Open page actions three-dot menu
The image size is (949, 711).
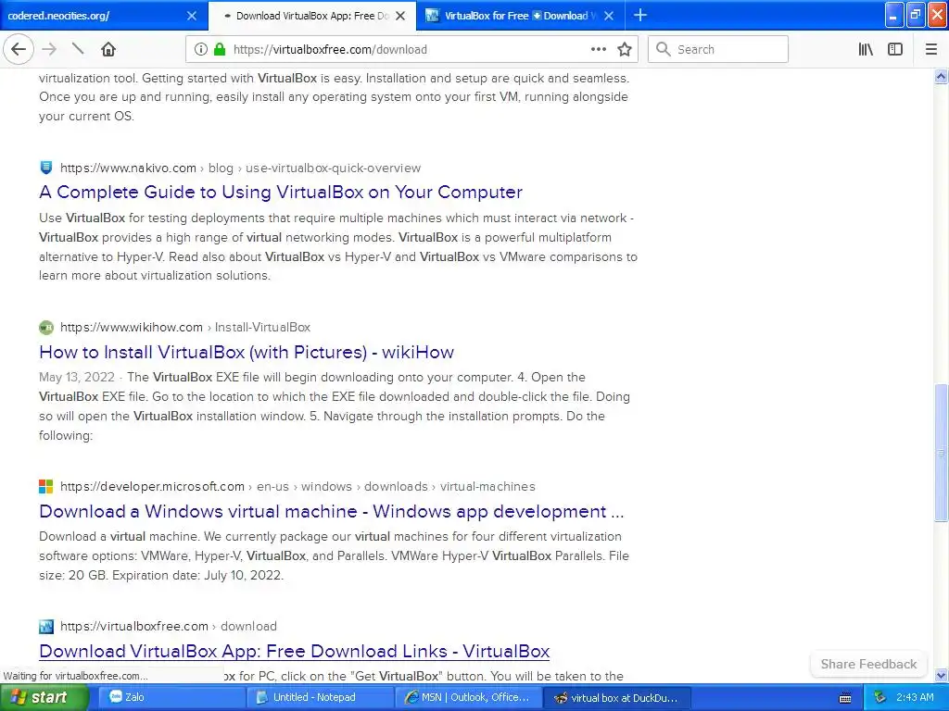[598, 49]
